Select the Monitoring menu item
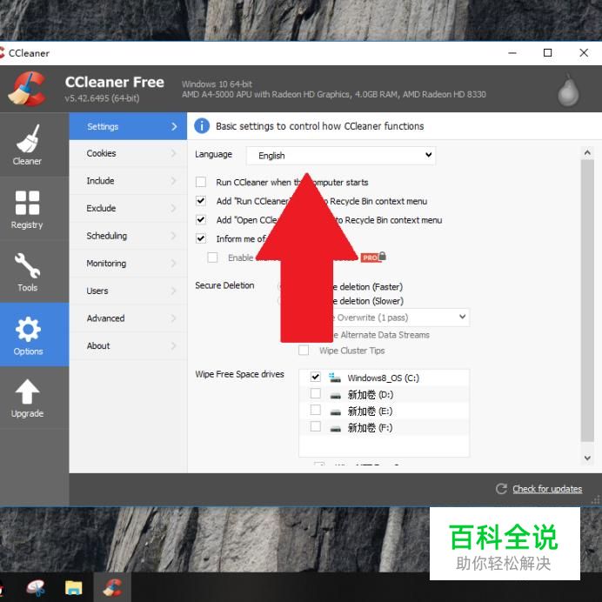This screenshot has height=602, width=602. 128,264
